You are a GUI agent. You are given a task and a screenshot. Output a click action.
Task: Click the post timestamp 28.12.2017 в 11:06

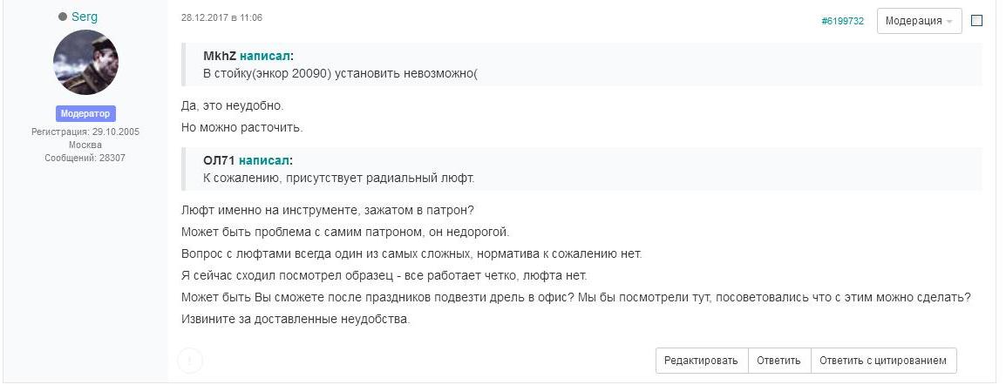[221, 18]
